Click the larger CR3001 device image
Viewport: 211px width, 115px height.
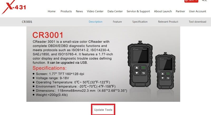coord(140,64)
